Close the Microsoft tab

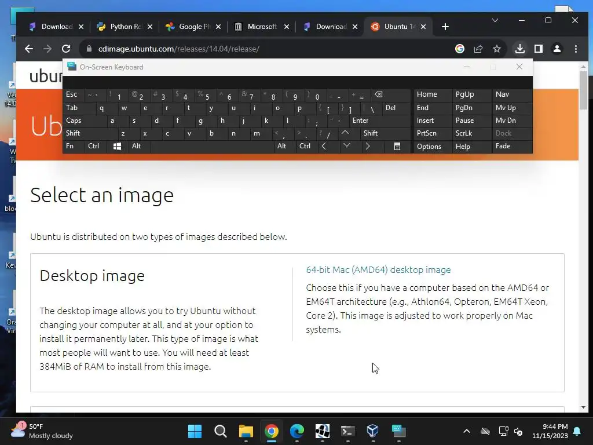[287, 27]
